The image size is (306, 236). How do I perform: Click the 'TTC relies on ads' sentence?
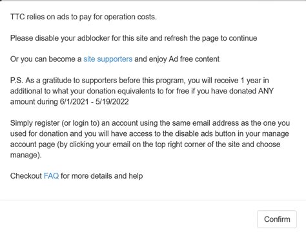[x=83, y=17]
